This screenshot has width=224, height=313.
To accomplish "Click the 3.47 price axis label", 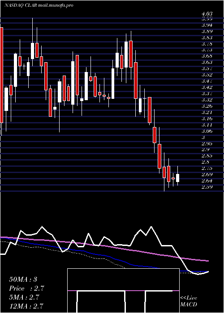I will click(207, 81).
